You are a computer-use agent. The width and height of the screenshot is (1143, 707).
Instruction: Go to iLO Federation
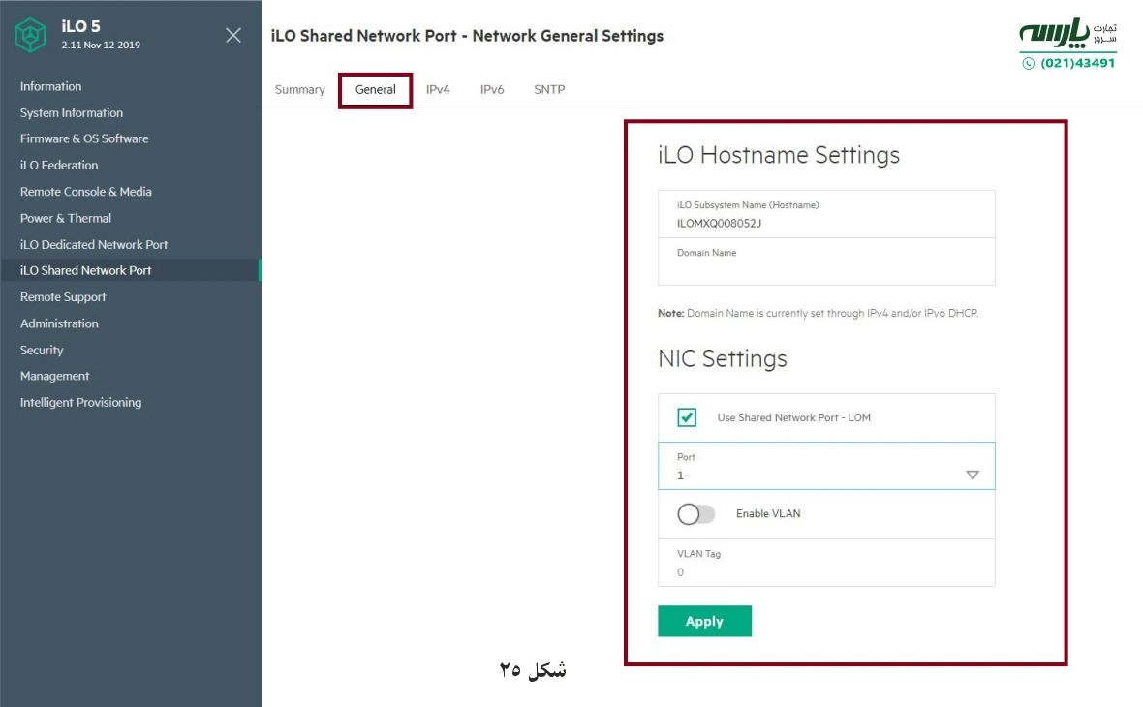tap(59, 165)
